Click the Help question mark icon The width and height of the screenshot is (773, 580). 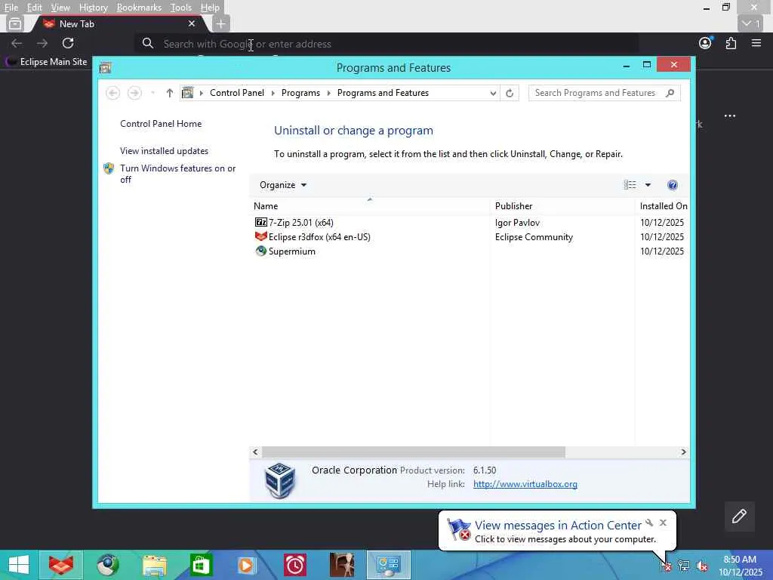click(x=673, y=185)
